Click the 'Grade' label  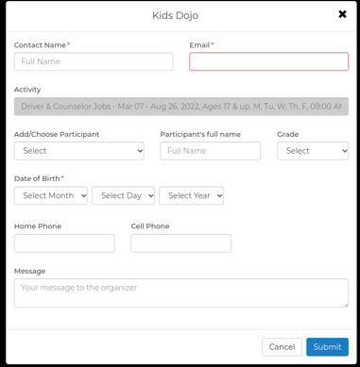pos(288,134)
